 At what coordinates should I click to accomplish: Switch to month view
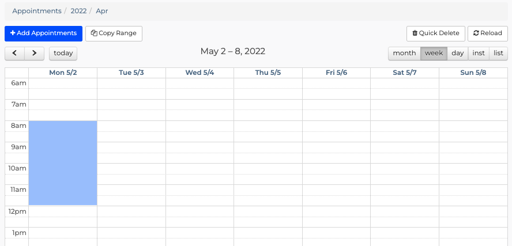tap(404, 54)
